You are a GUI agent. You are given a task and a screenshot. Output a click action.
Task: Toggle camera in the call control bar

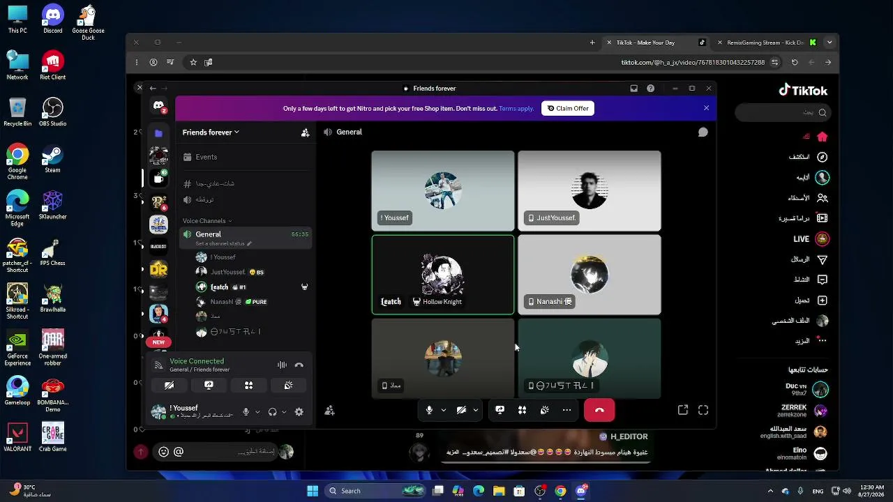tap(461, 411)
